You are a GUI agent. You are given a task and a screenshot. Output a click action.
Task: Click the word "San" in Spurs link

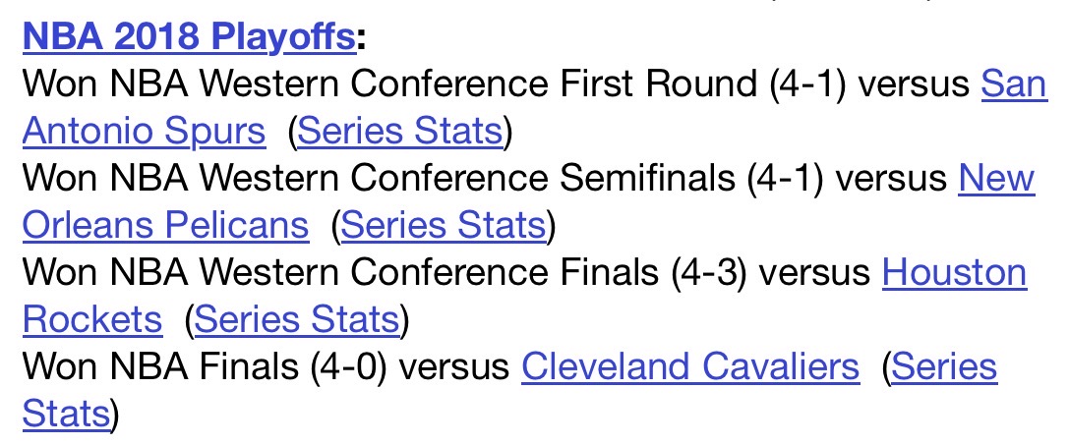click(x=1014, y=83)
